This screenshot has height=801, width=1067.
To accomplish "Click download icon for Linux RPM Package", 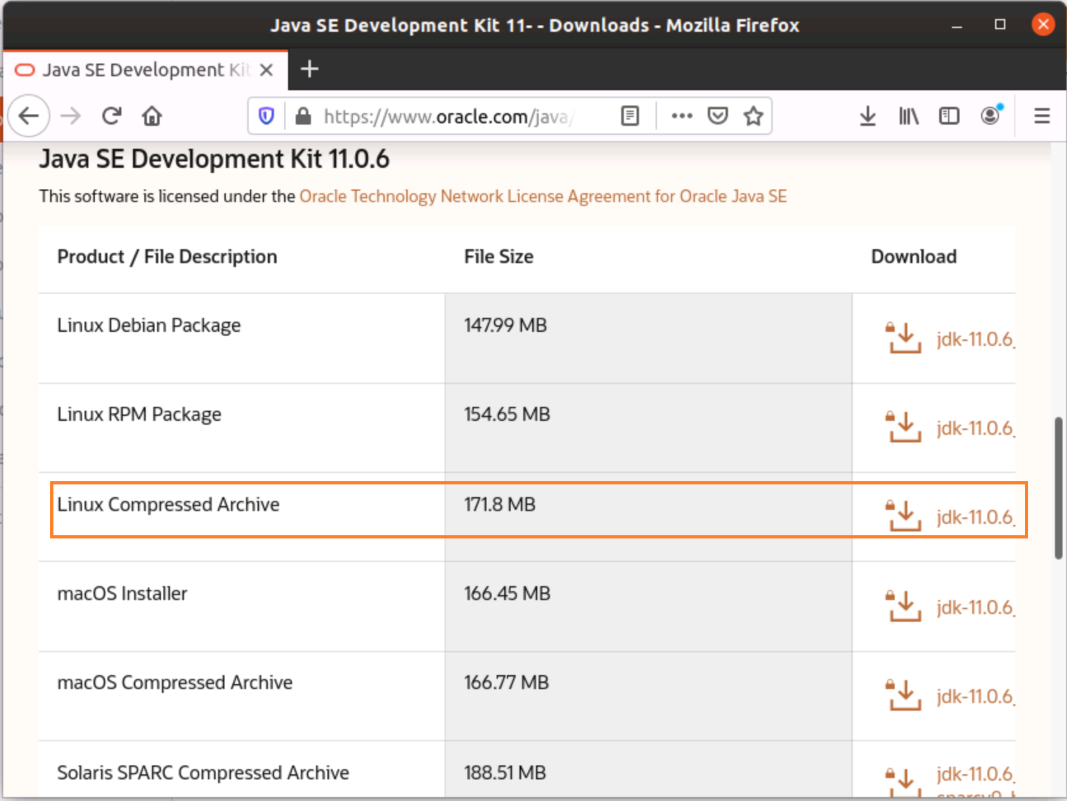I will 903,427.
